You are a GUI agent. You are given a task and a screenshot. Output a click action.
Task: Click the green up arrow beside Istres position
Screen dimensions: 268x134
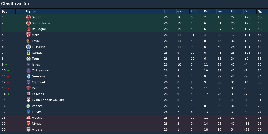[6, 64]
